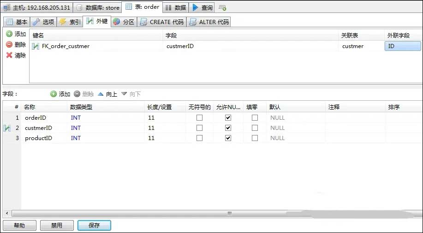Select the custmerID field name in the fields list

pyautogui.click(x=38, y=128)
